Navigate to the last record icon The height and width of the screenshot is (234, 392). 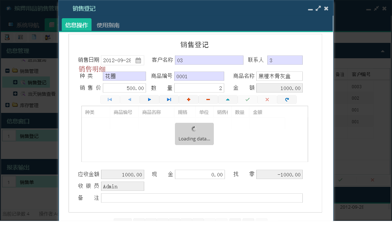(169, 99)
